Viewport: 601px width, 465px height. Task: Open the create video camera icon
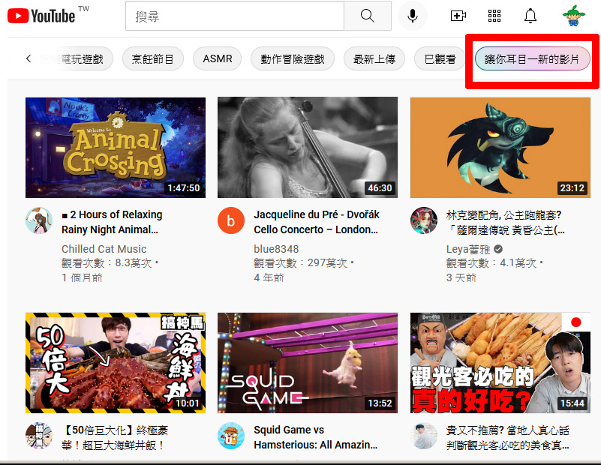tap(458, 16)
